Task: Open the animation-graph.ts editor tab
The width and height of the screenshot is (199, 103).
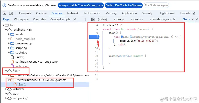Action: tap(162, 19)
